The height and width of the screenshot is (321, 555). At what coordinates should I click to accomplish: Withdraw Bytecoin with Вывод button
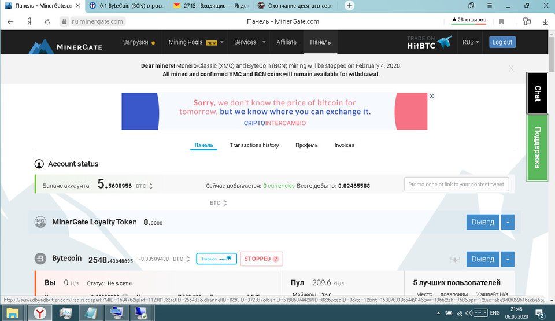pyautogui.click(x=483, y=259)
